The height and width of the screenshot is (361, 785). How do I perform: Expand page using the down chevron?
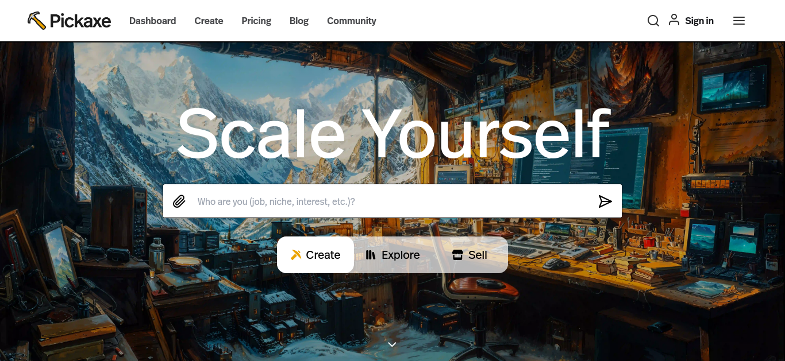click(x=392, y=344)
